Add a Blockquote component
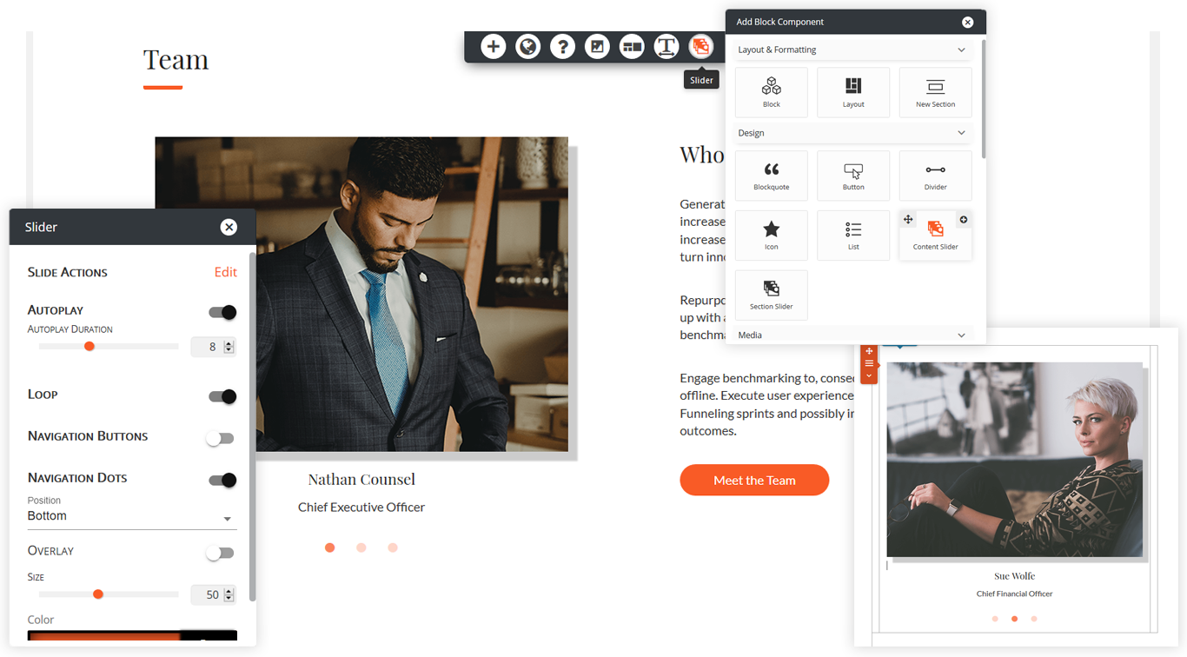 point(772,176)
